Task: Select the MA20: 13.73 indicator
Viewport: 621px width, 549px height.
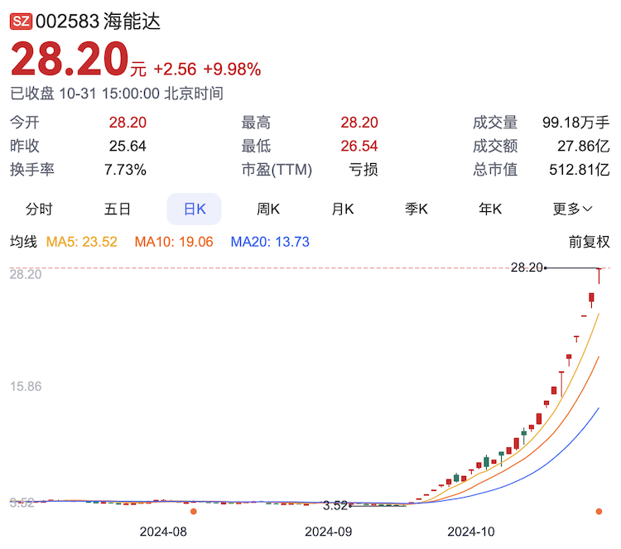Action: pyautogui.click(x=270, y=242)
